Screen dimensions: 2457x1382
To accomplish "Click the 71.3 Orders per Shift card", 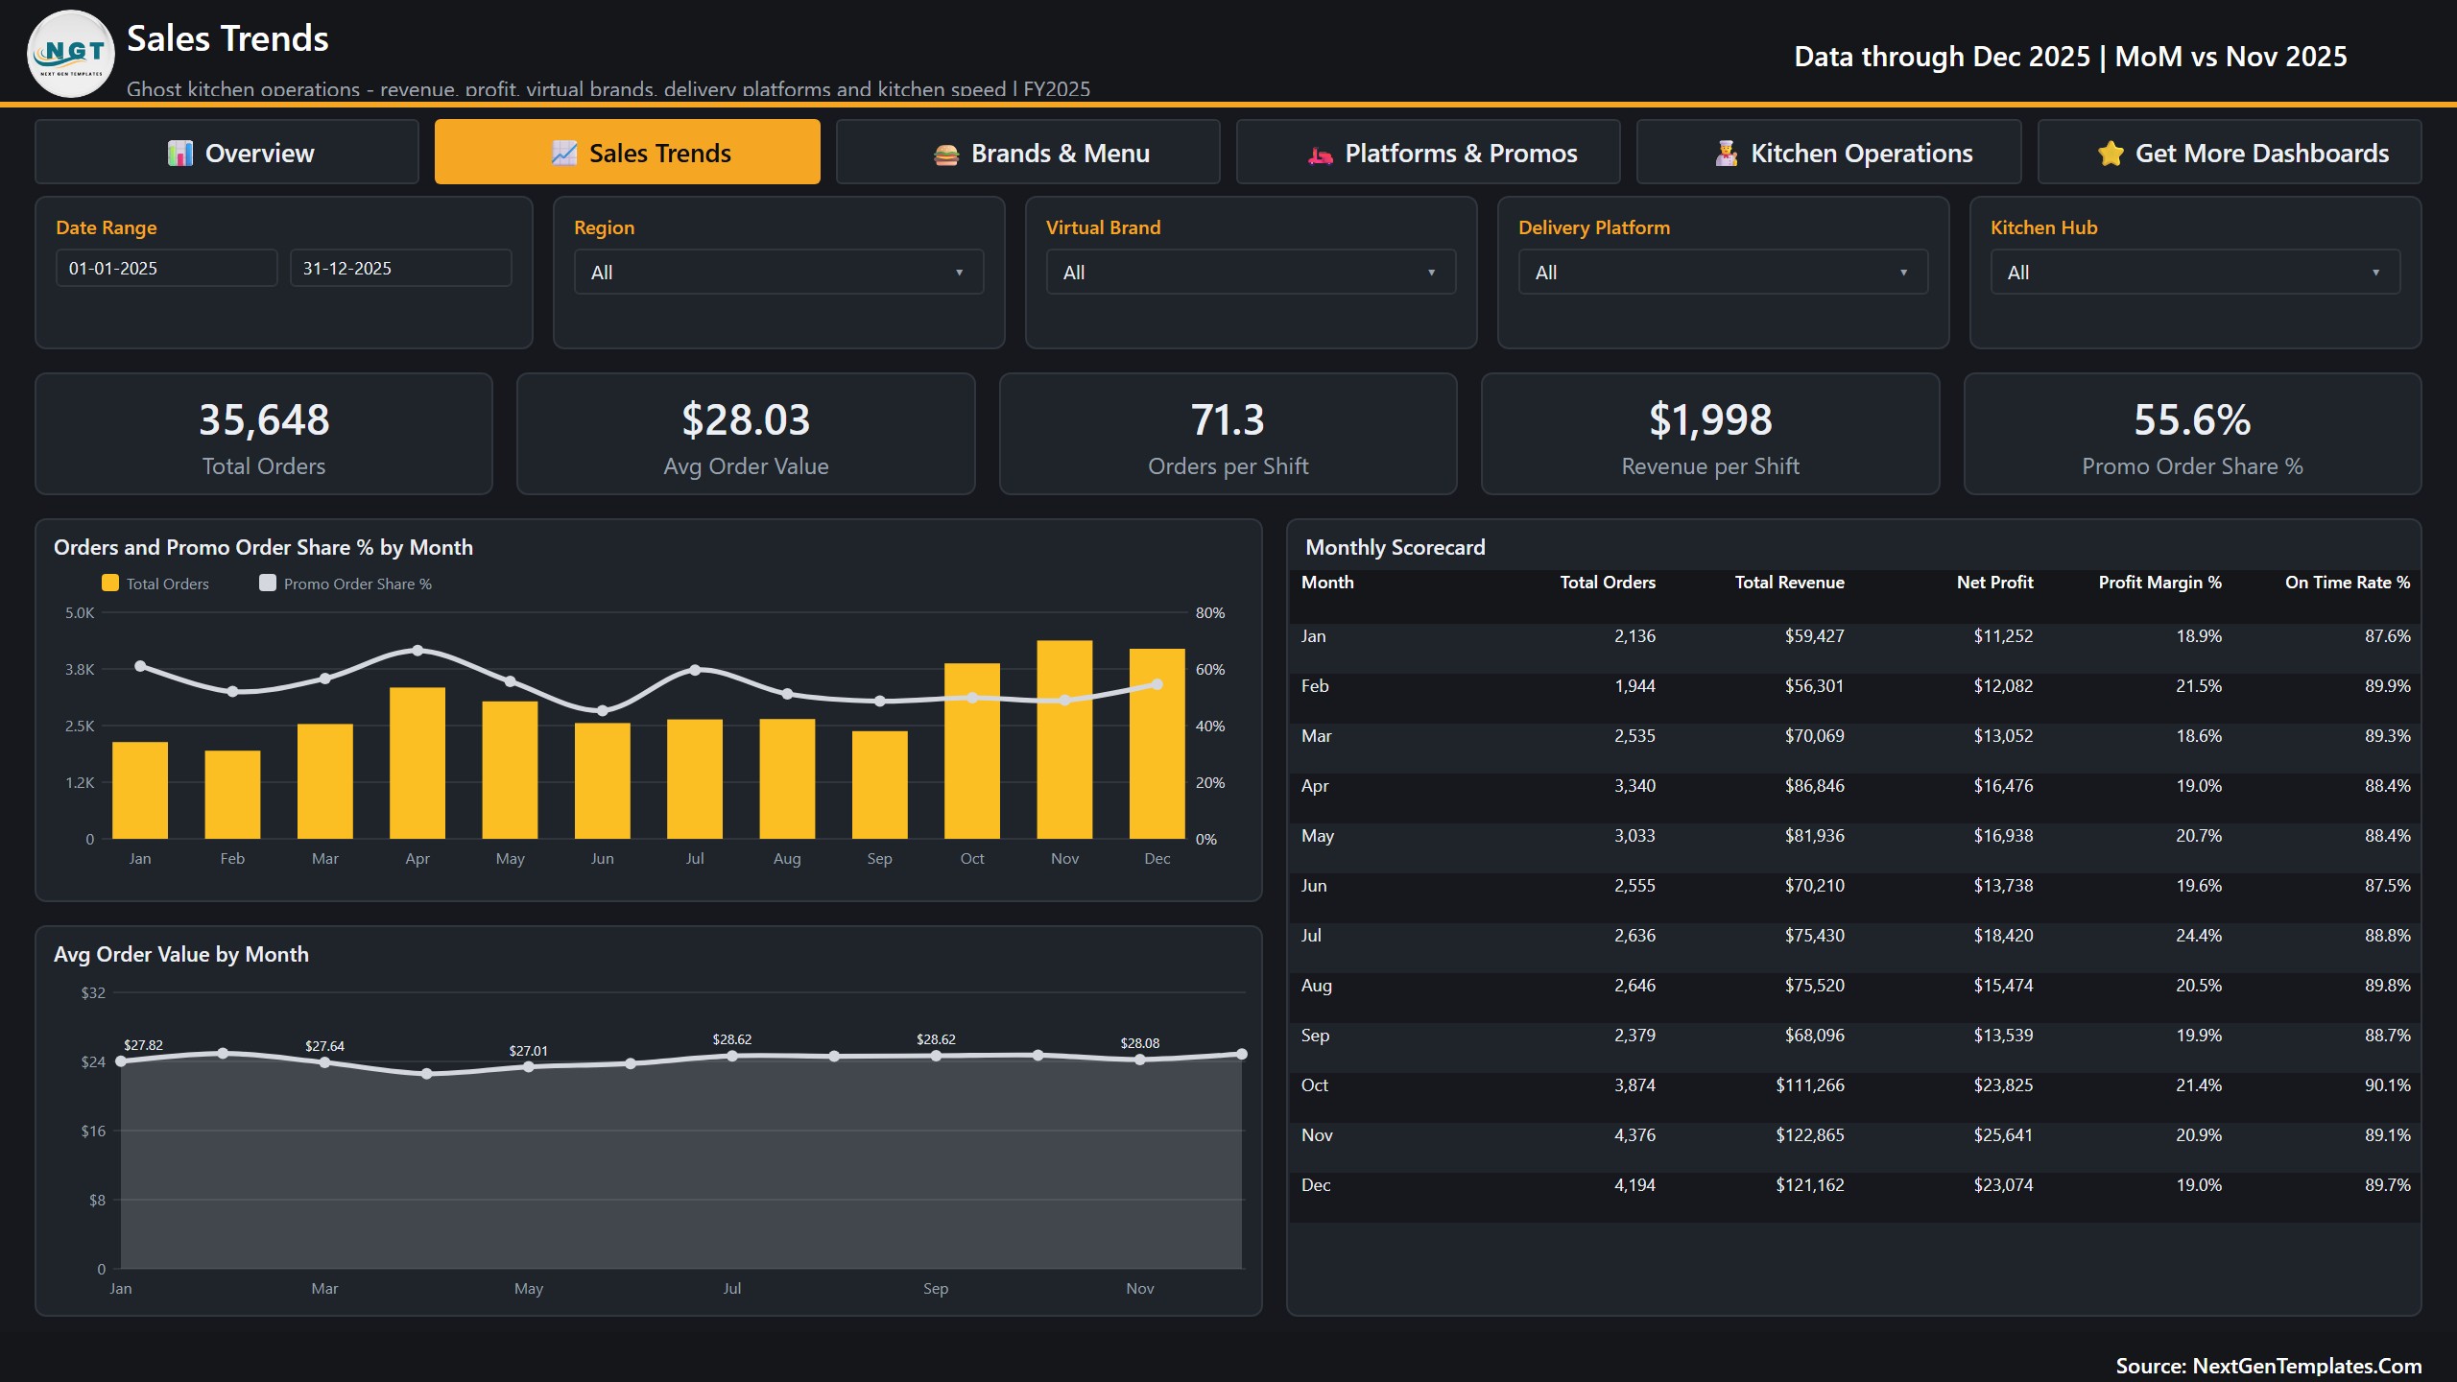I will pos(1228,434).
